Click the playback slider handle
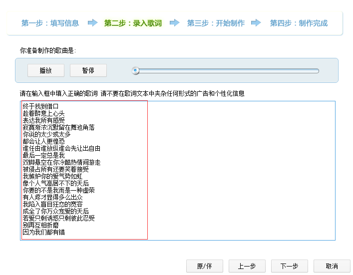The image size is (353, 275). point(135,70)
